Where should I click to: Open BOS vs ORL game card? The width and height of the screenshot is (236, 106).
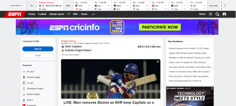pyautogui.click(x=140, y=6)
